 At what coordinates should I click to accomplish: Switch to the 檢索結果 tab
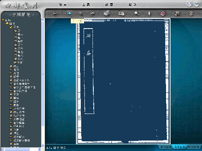(194, 147)
